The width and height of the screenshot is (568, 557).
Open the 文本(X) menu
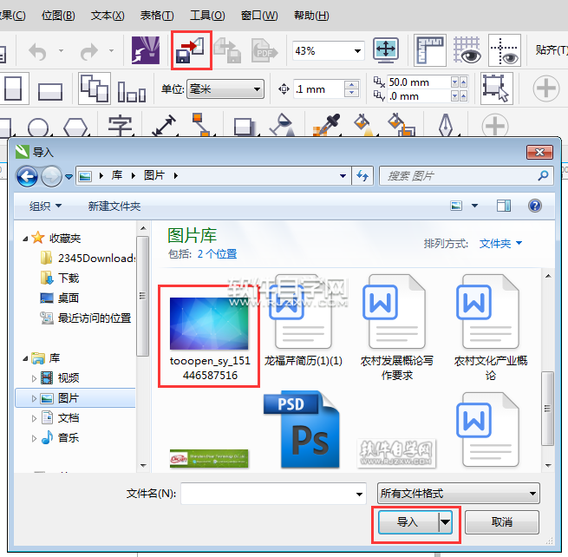pos(108,16)
